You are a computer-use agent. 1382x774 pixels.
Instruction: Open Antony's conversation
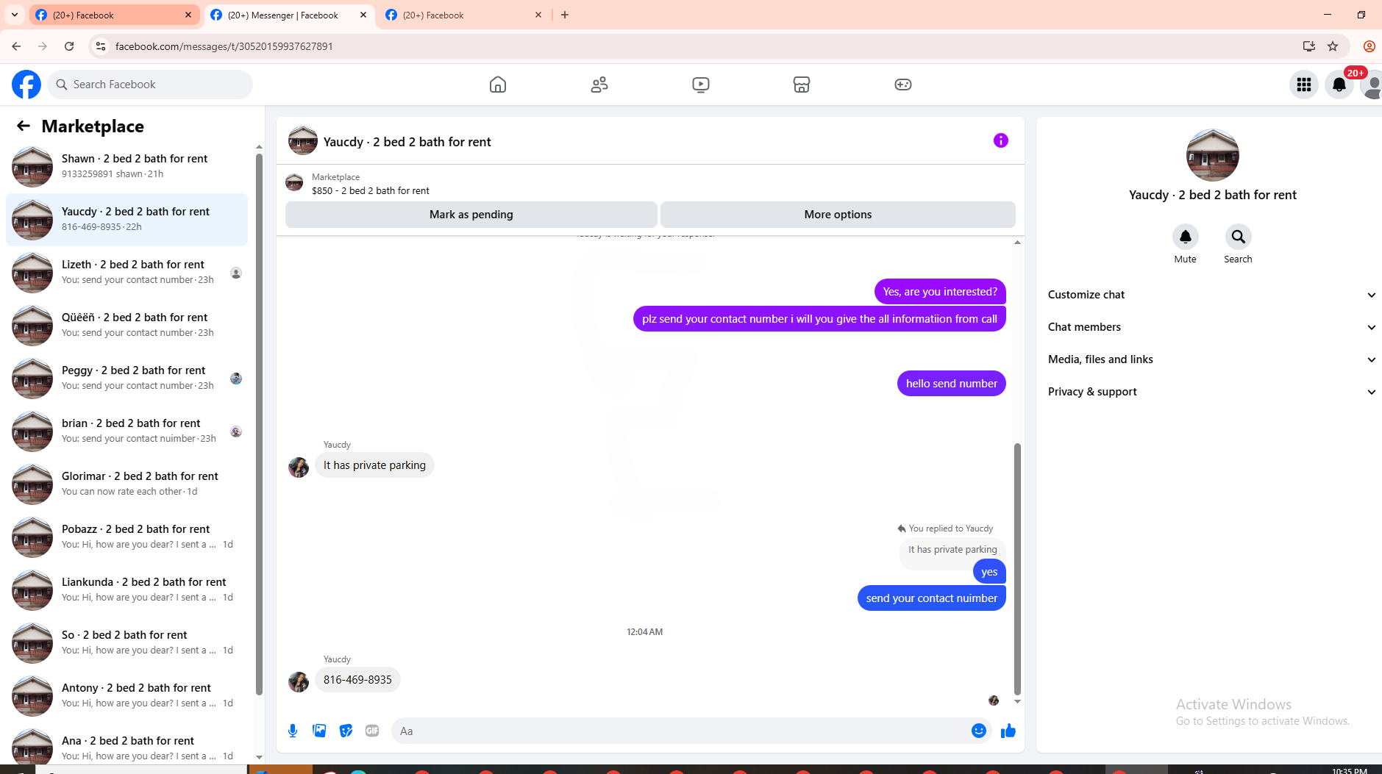click(x=127, y=696)
